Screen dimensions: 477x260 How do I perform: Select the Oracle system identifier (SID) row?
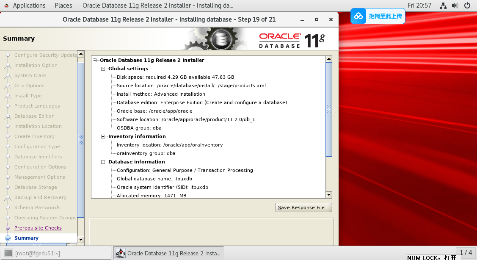[163, 188]
